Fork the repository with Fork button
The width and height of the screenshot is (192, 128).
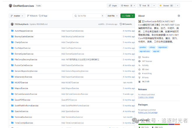(145, 6)
